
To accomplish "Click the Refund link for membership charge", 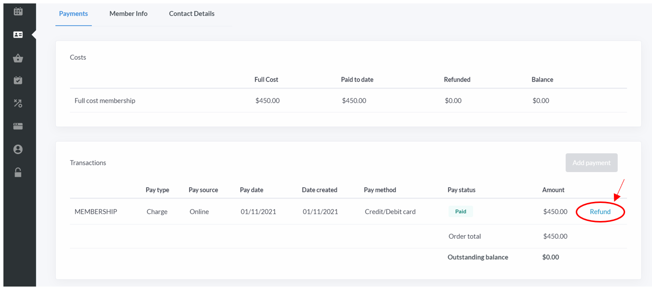I will click(x=600, y=212).
